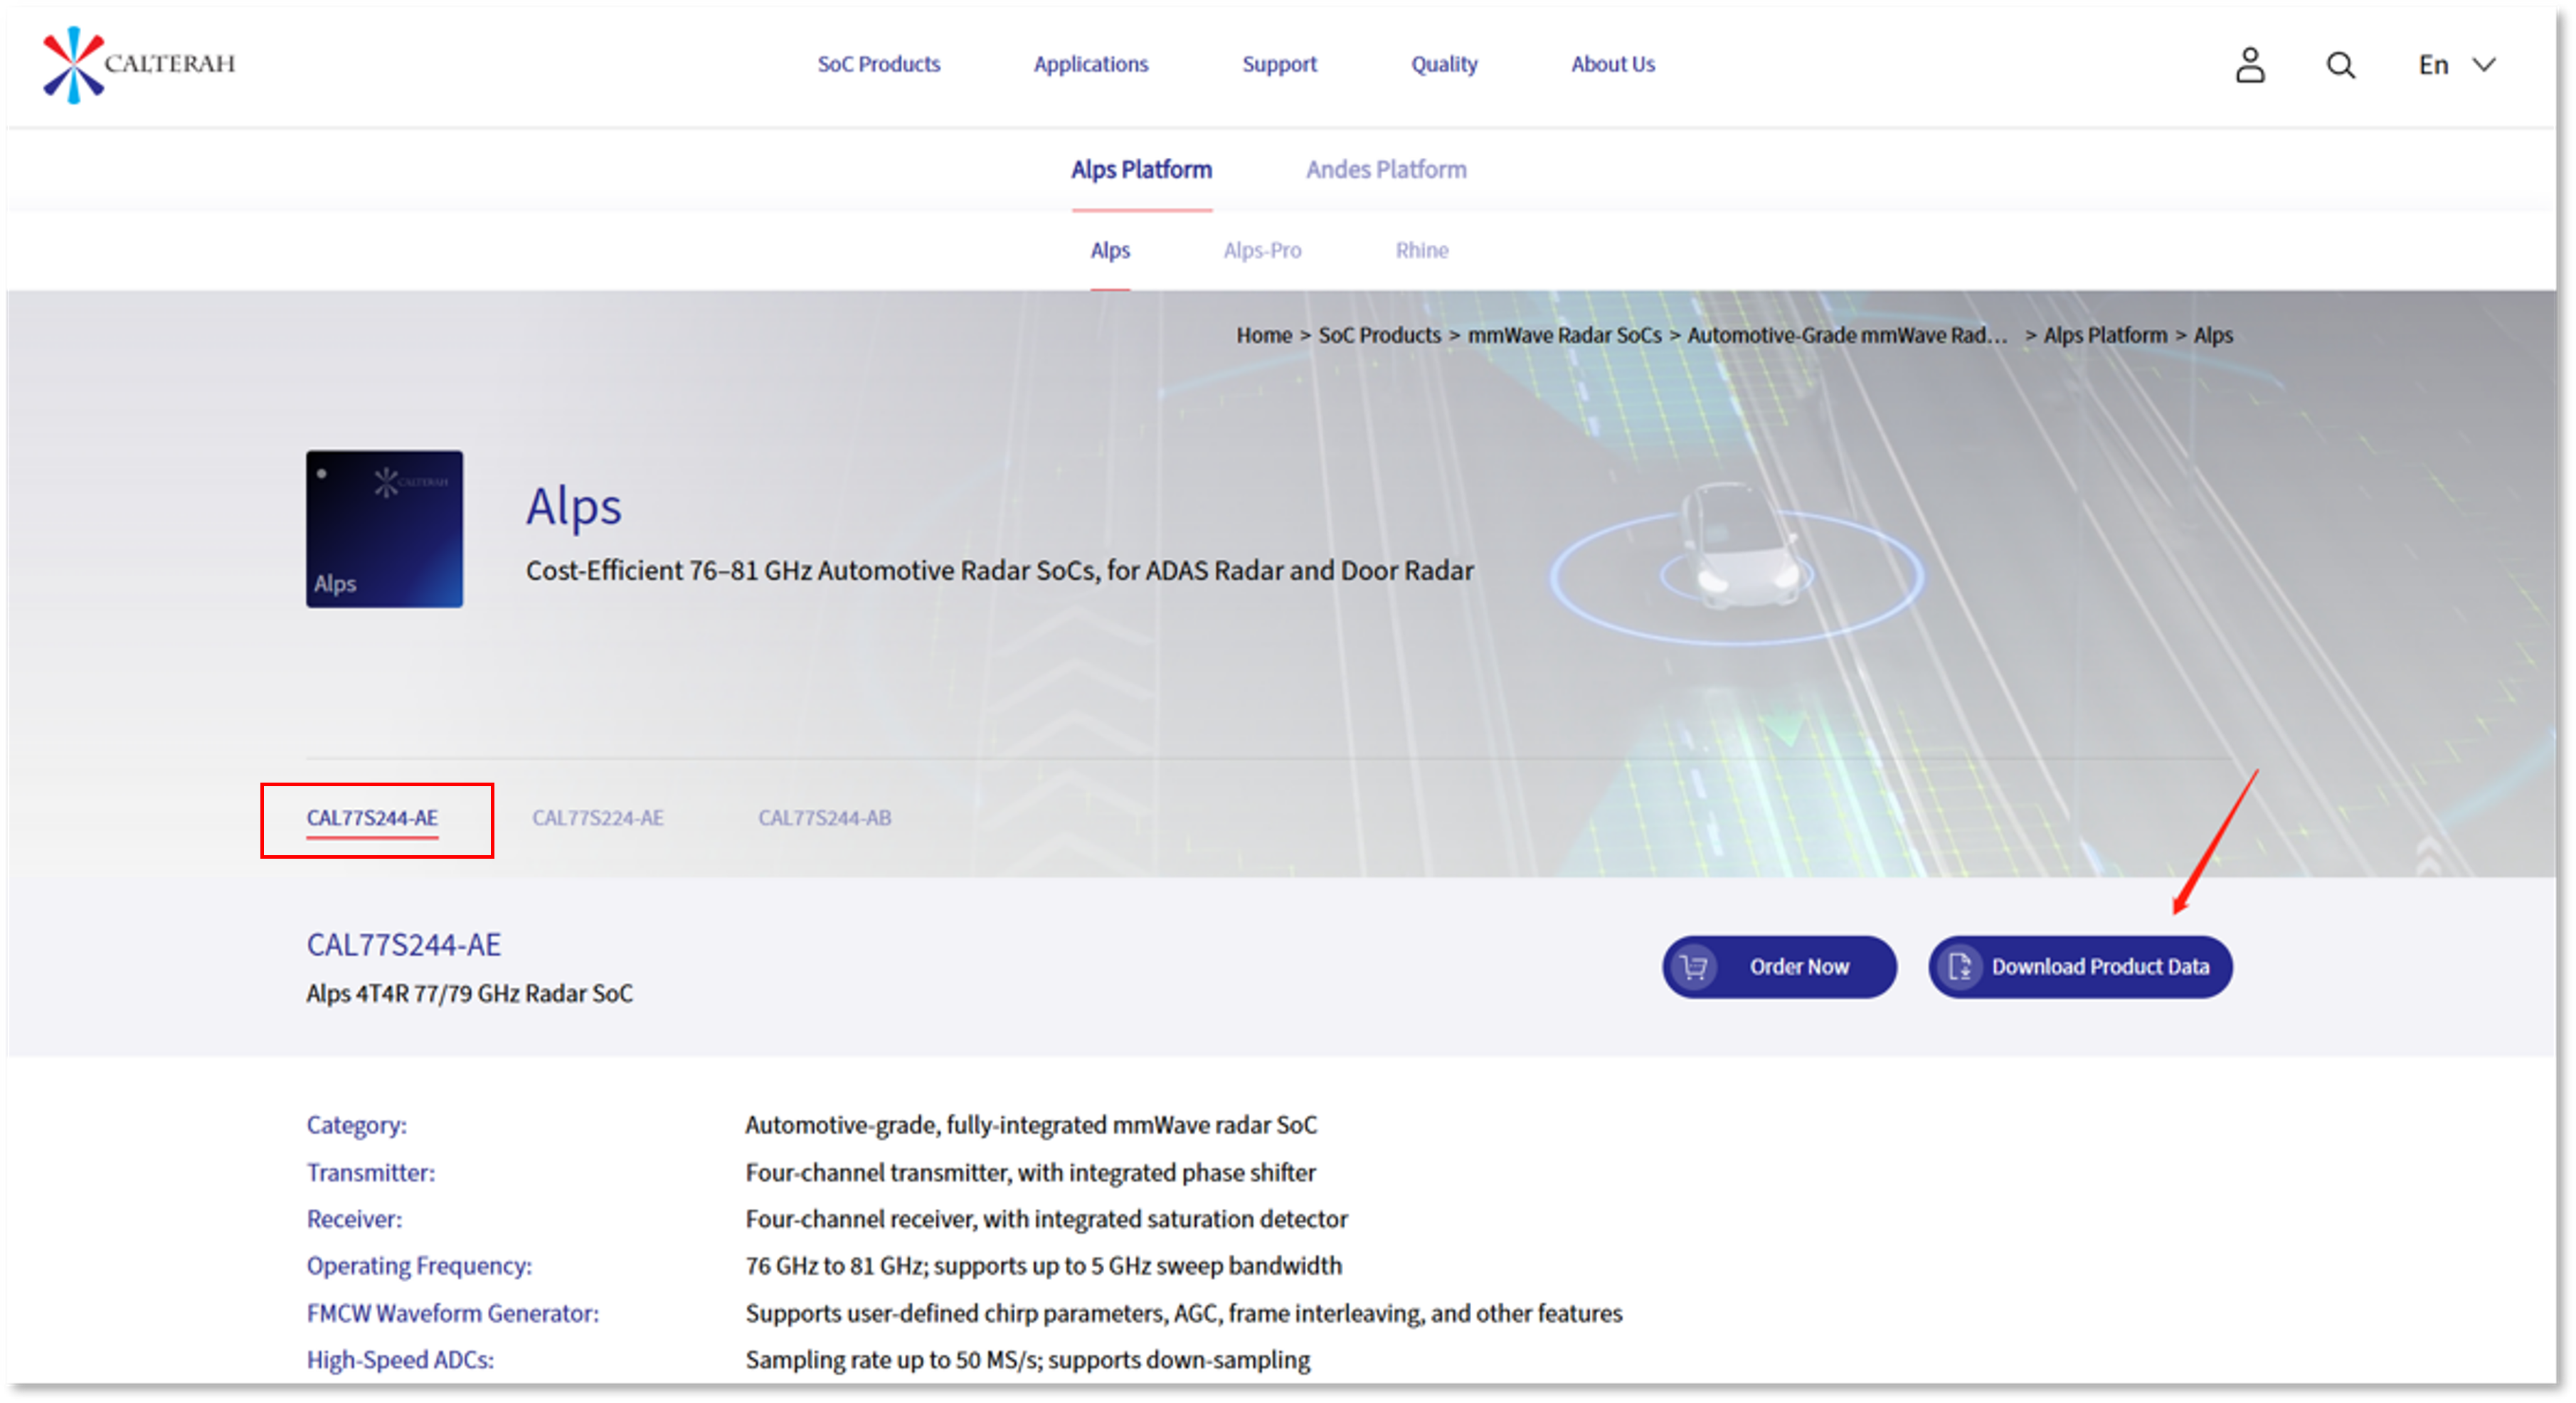Open the Quality menu

(1443, 64)
